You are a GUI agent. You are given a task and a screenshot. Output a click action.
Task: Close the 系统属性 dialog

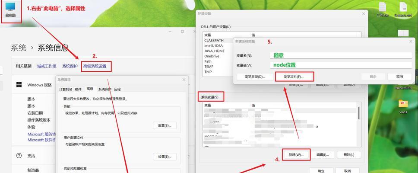click(x=184, y=80)
